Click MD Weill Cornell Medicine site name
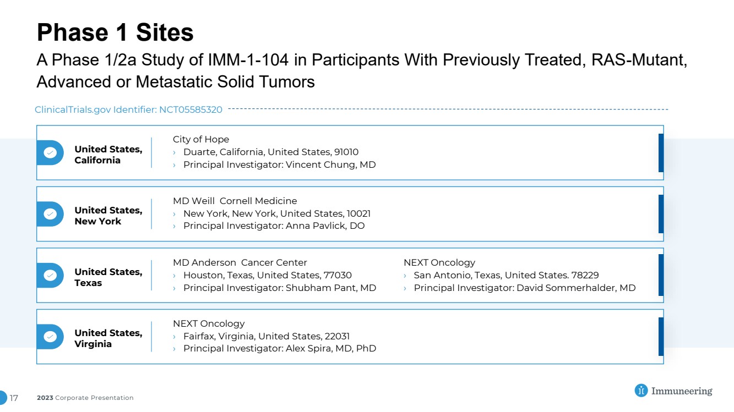This screenshot has height=412, width=734. pyautogui.click(x=235, y=201)
